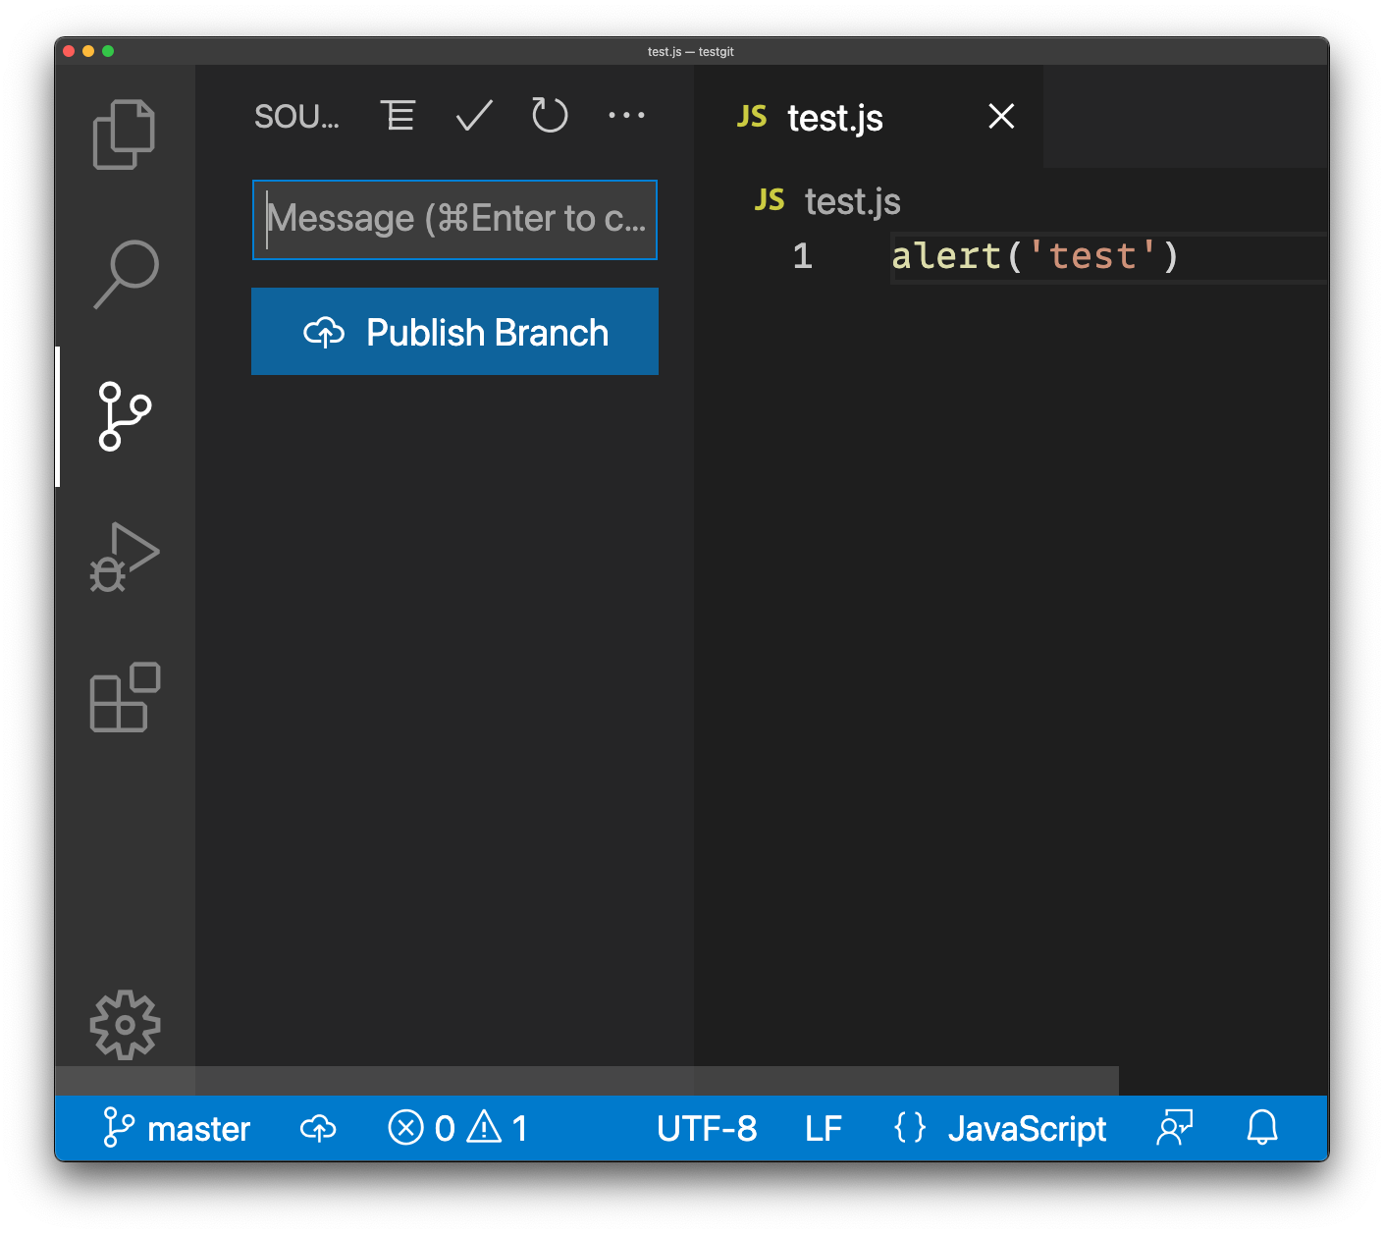Click the publish cloud icon in status bar

coord(318,1129)
